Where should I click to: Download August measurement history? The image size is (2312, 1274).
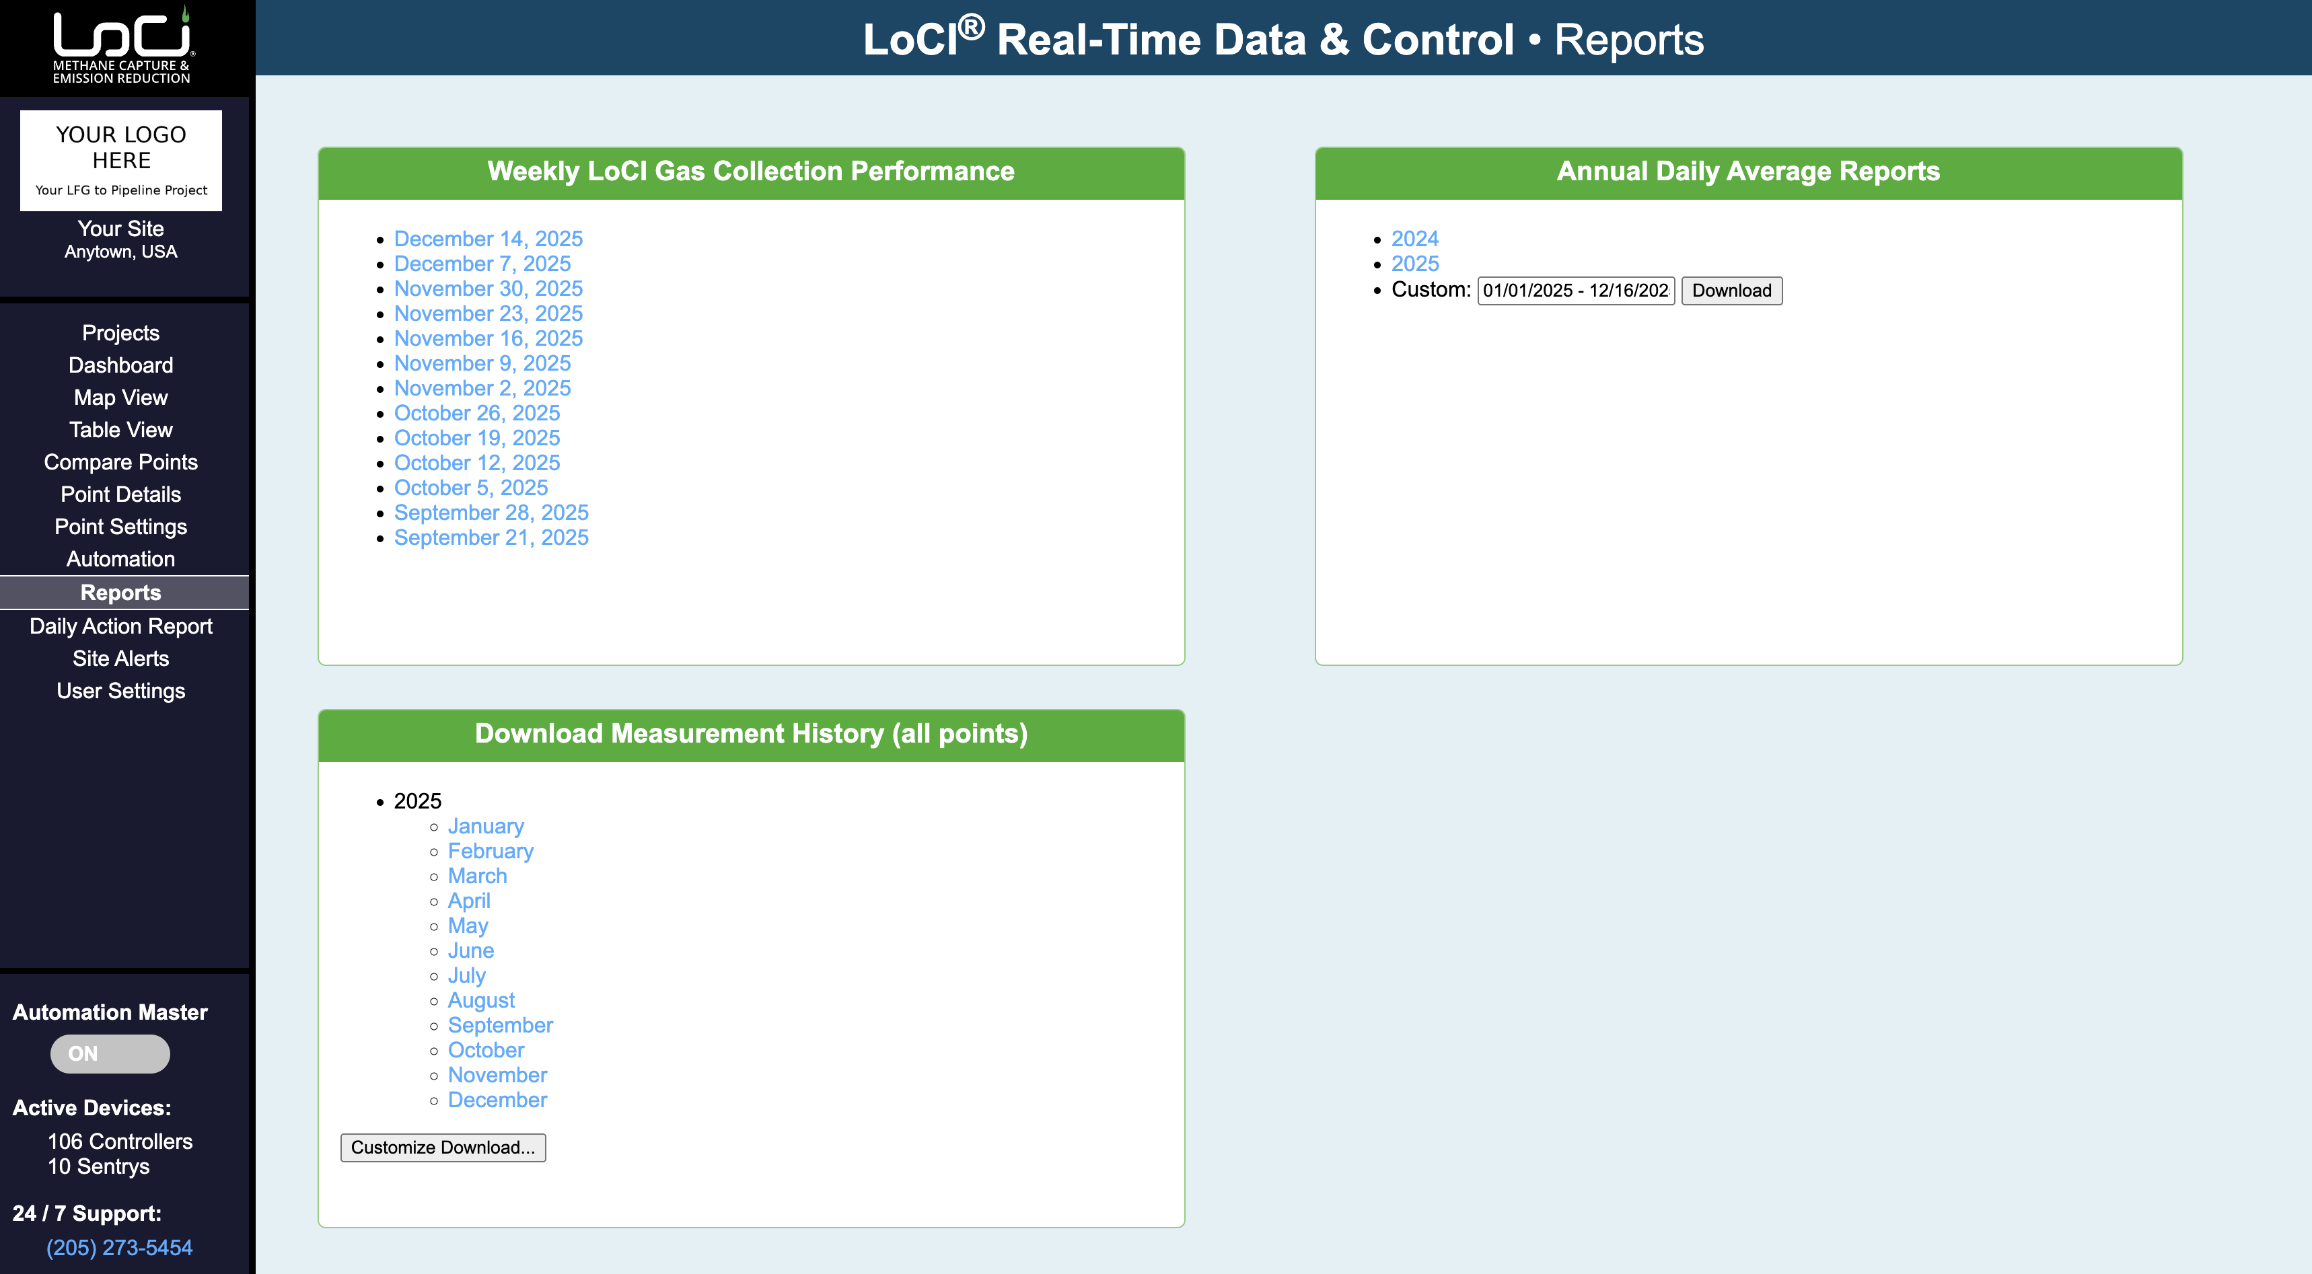[x=481, y=1000]
